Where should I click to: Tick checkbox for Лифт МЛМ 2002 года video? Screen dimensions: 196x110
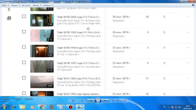click(x=24, y=16)
